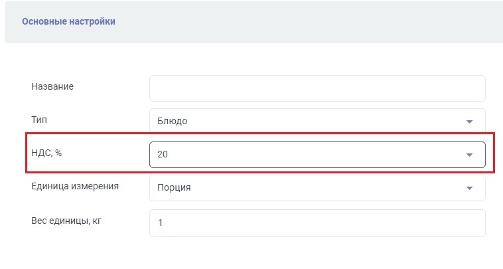Click the Основные настройки section title
Screen dimensions: 503x269
pos(68,21)
